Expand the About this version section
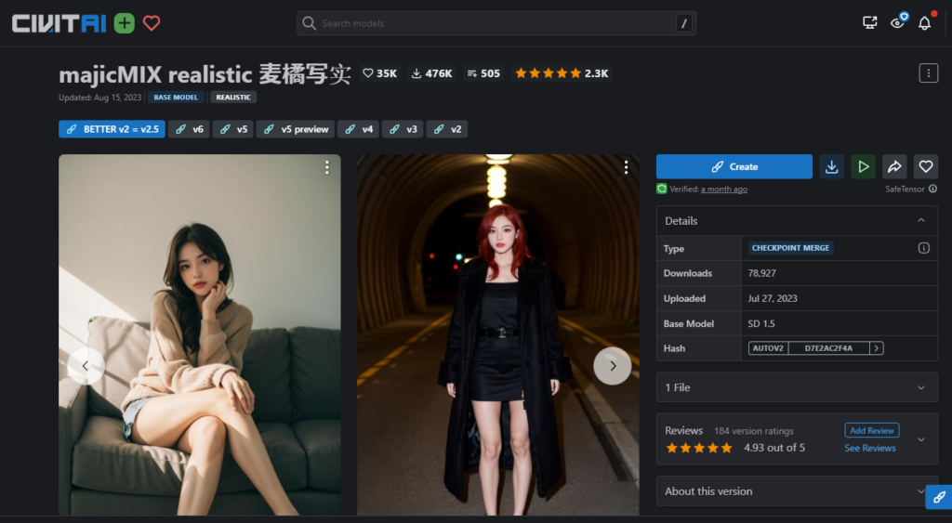The image size is (952, 523). point(920,491)
